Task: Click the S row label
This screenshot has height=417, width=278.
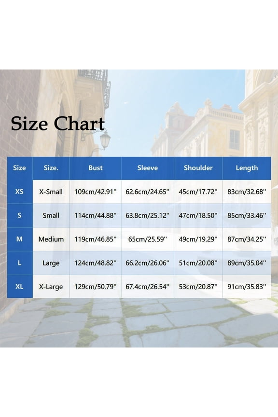Action: [x=19, y=215]
